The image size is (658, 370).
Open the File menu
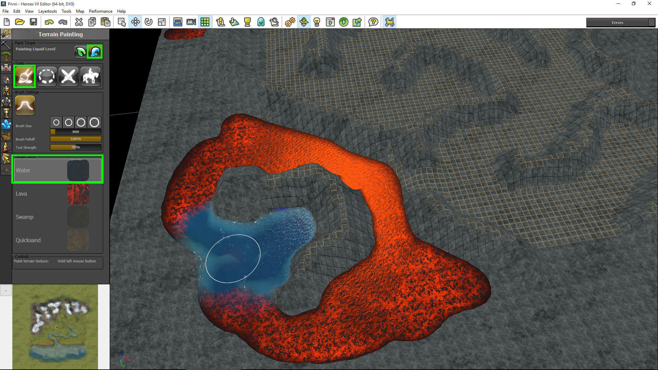click(x=5, y=11)
